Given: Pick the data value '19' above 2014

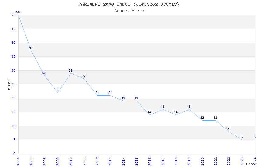Looking at the screenshot, I should (x=124, y=98).
